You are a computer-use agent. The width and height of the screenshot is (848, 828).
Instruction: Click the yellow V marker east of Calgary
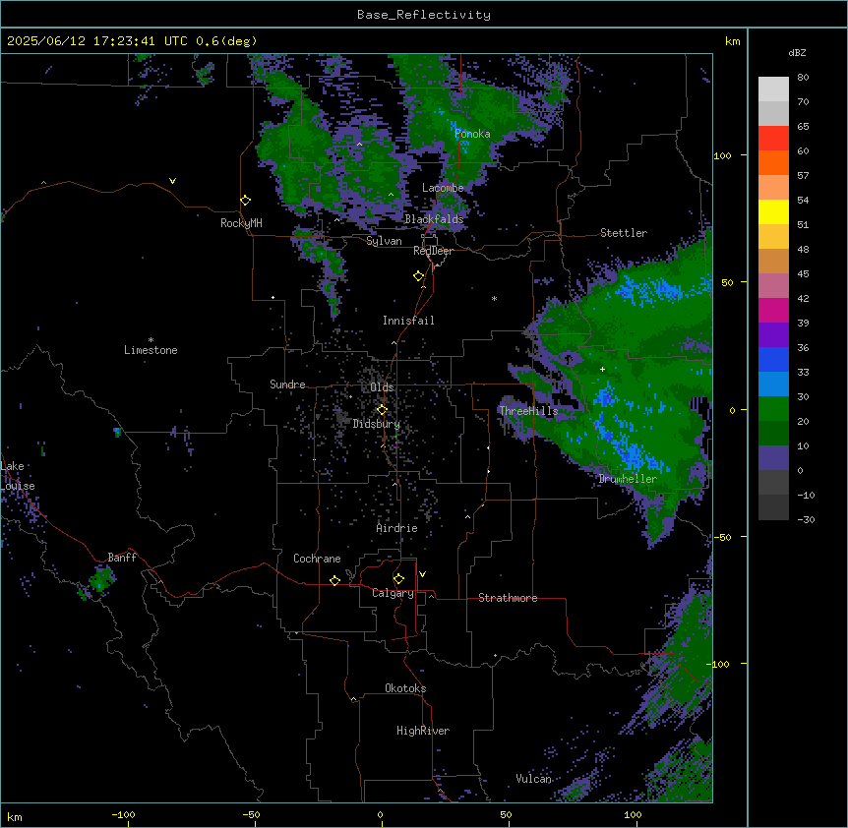coord(422,574)
